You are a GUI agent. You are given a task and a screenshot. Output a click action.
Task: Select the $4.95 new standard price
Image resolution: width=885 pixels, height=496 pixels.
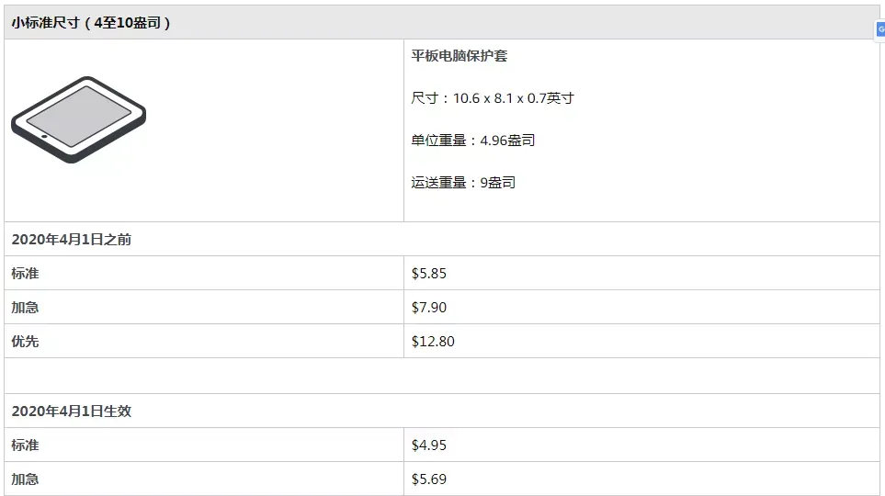pyautogui.click(x=428, y=445)
